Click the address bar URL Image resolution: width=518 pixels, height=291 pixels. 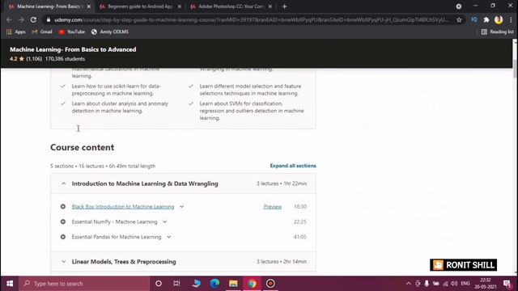[x=251, y=19]
